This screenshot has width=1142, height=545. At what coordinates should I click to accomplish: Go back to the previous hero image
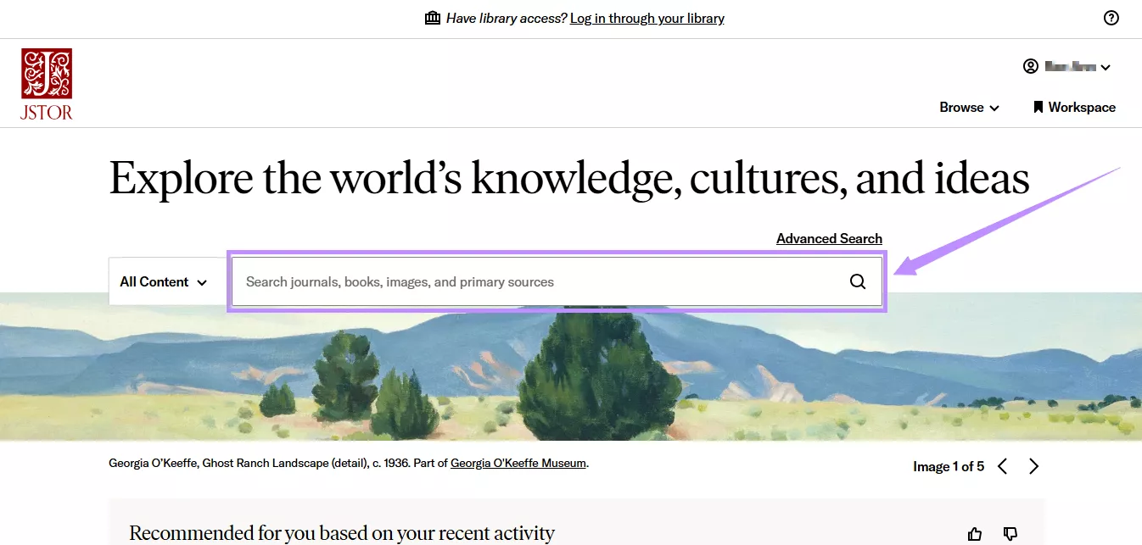point(1003,465)
